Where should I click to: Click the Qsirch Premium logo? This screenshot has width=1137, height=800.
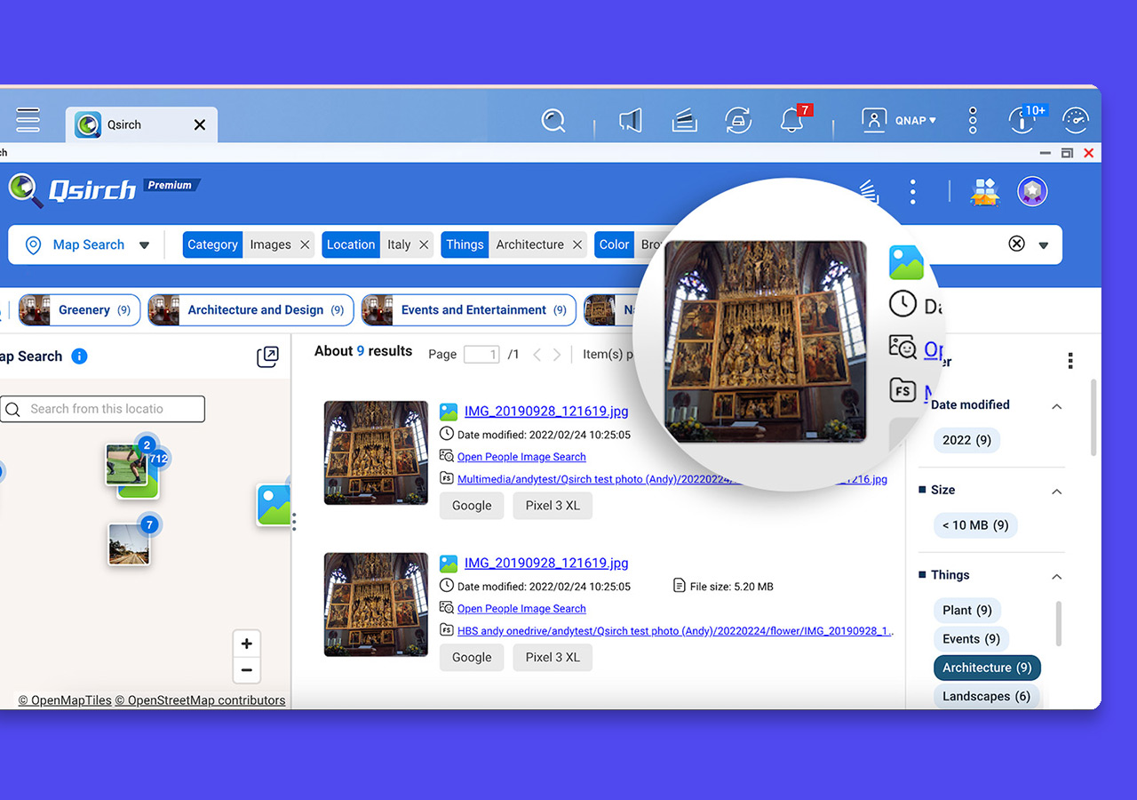coord(105,189)
